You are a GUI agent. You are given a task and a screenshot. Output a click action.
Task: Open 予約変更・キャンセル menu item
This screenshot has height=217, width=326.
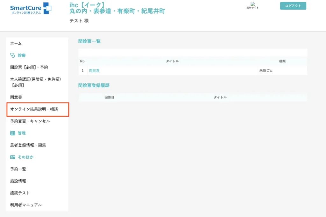coord(30,121)
